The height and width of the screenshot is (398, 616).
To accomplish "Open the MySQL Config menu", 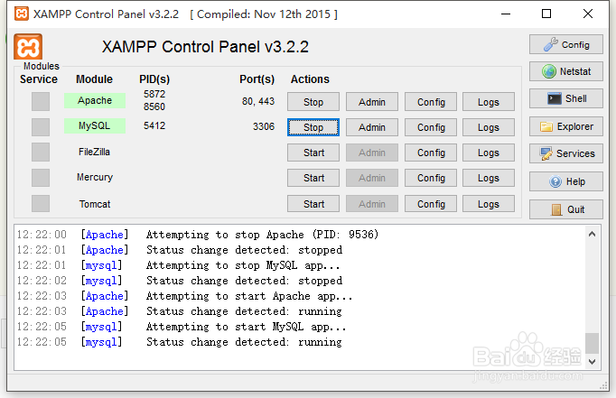I will pos(431,127).
